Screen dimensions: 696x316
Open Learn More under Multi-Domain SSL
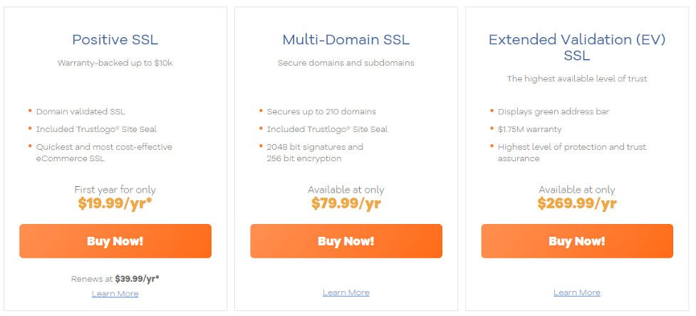346,292
